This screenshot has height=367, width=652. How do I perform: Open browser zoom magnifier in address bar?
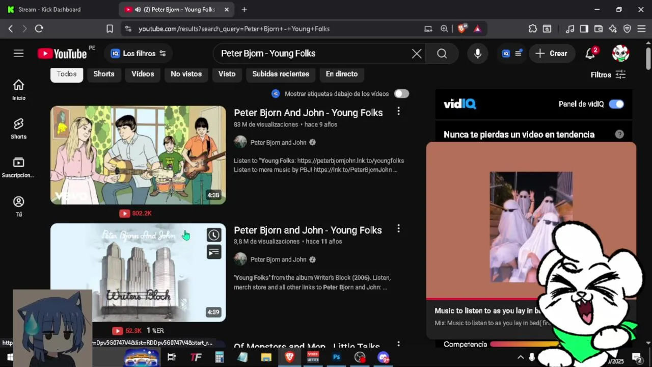(444, 29)
